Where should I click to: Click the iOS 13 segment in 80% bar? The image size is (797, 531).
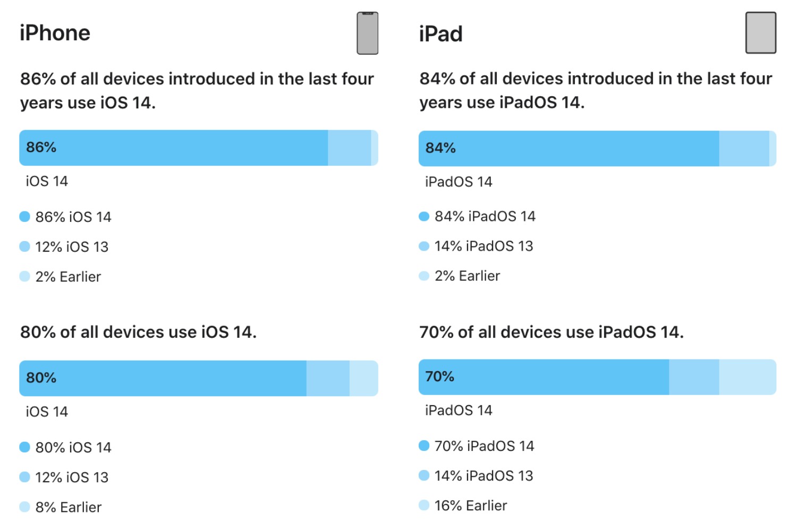pyautogui.click(x=328, y=378)
